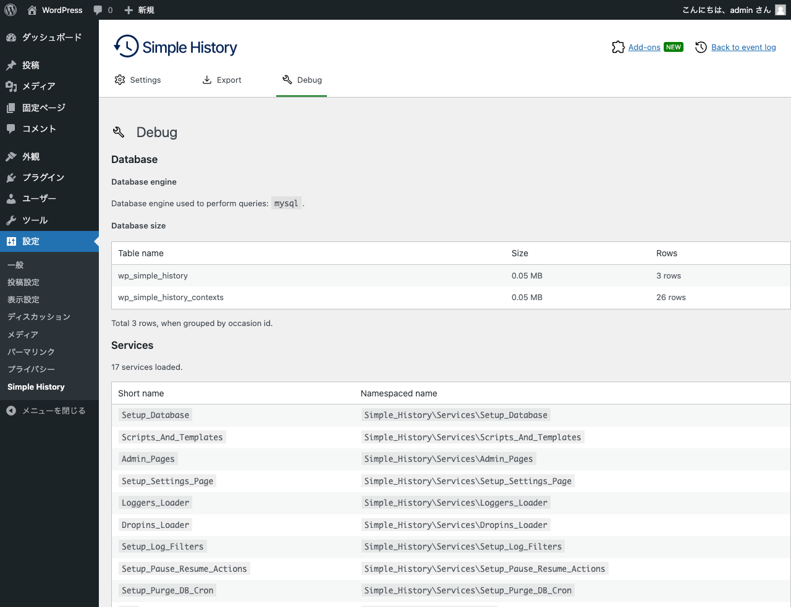Click Setup_Database short name
This screenshot has height=607, width=791.
click(x=155, y=415)
